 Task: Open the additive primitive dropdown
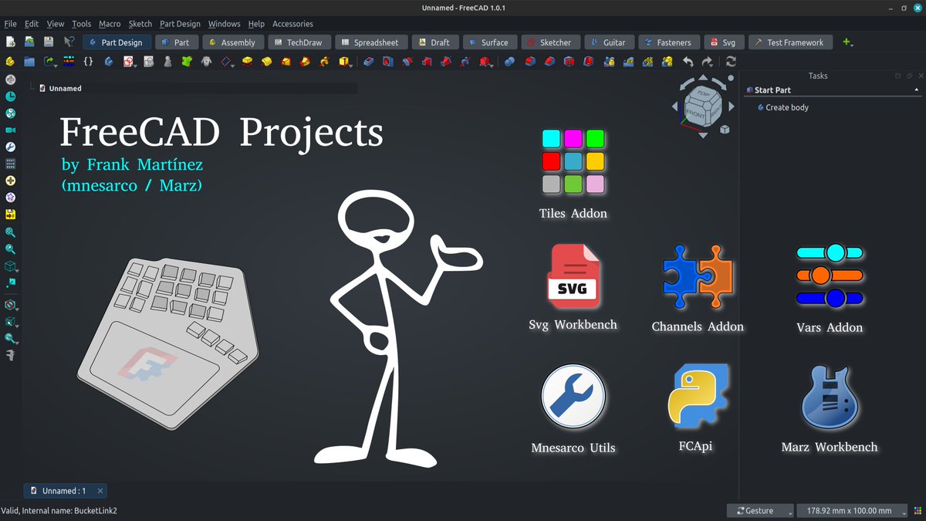[x=350, y=65]
